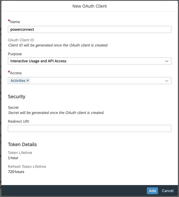The height and width of the screenshot is (197, 179).
Task: Click the empty area of Access multi-select
Action: pos(95,81)
